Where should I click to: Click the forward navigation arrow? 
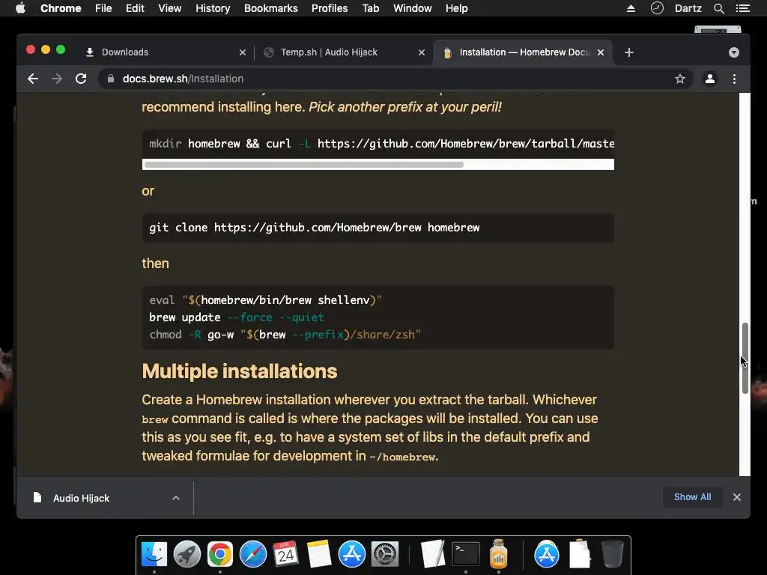tap(57, 79)
